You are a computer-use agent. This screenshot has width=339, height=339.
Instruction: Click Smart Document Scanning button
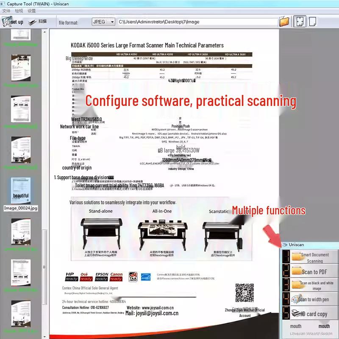(x=314, y=257)
